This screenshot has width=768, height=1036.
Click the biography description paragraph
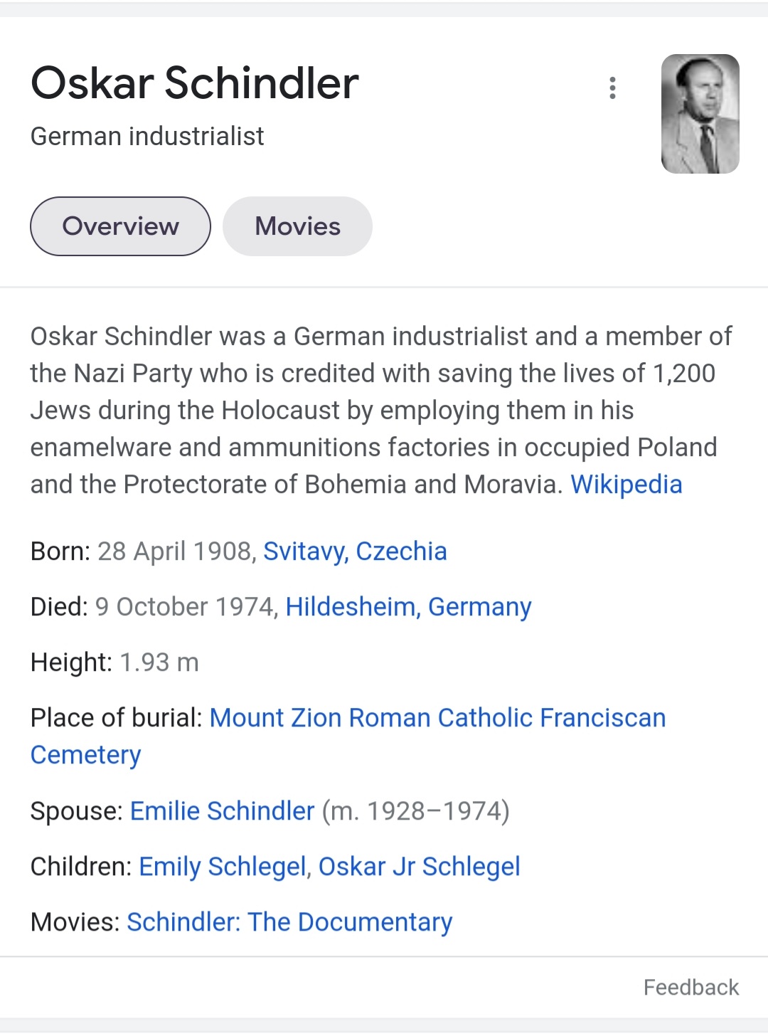370,411
